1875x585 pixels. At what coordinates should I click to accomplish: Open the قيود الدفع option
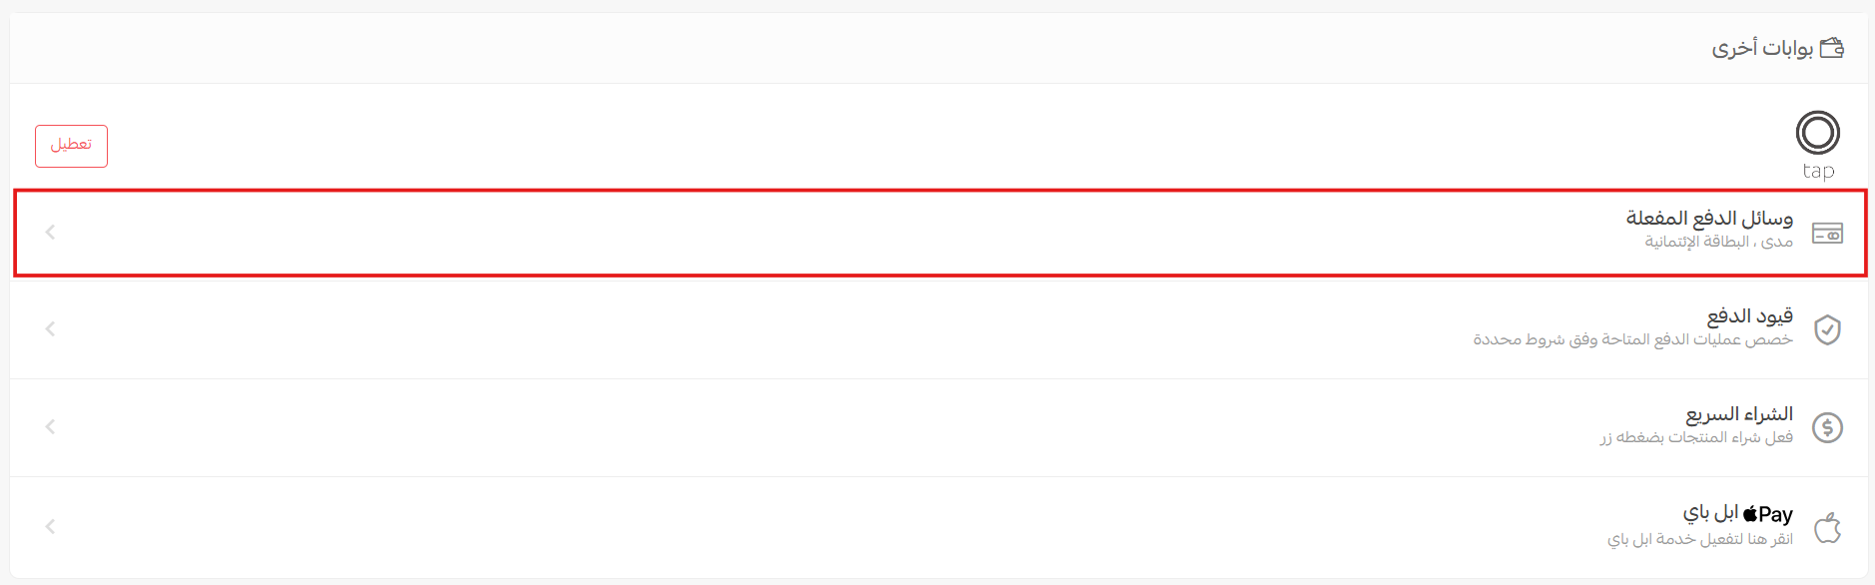(x=1749, y=316)
